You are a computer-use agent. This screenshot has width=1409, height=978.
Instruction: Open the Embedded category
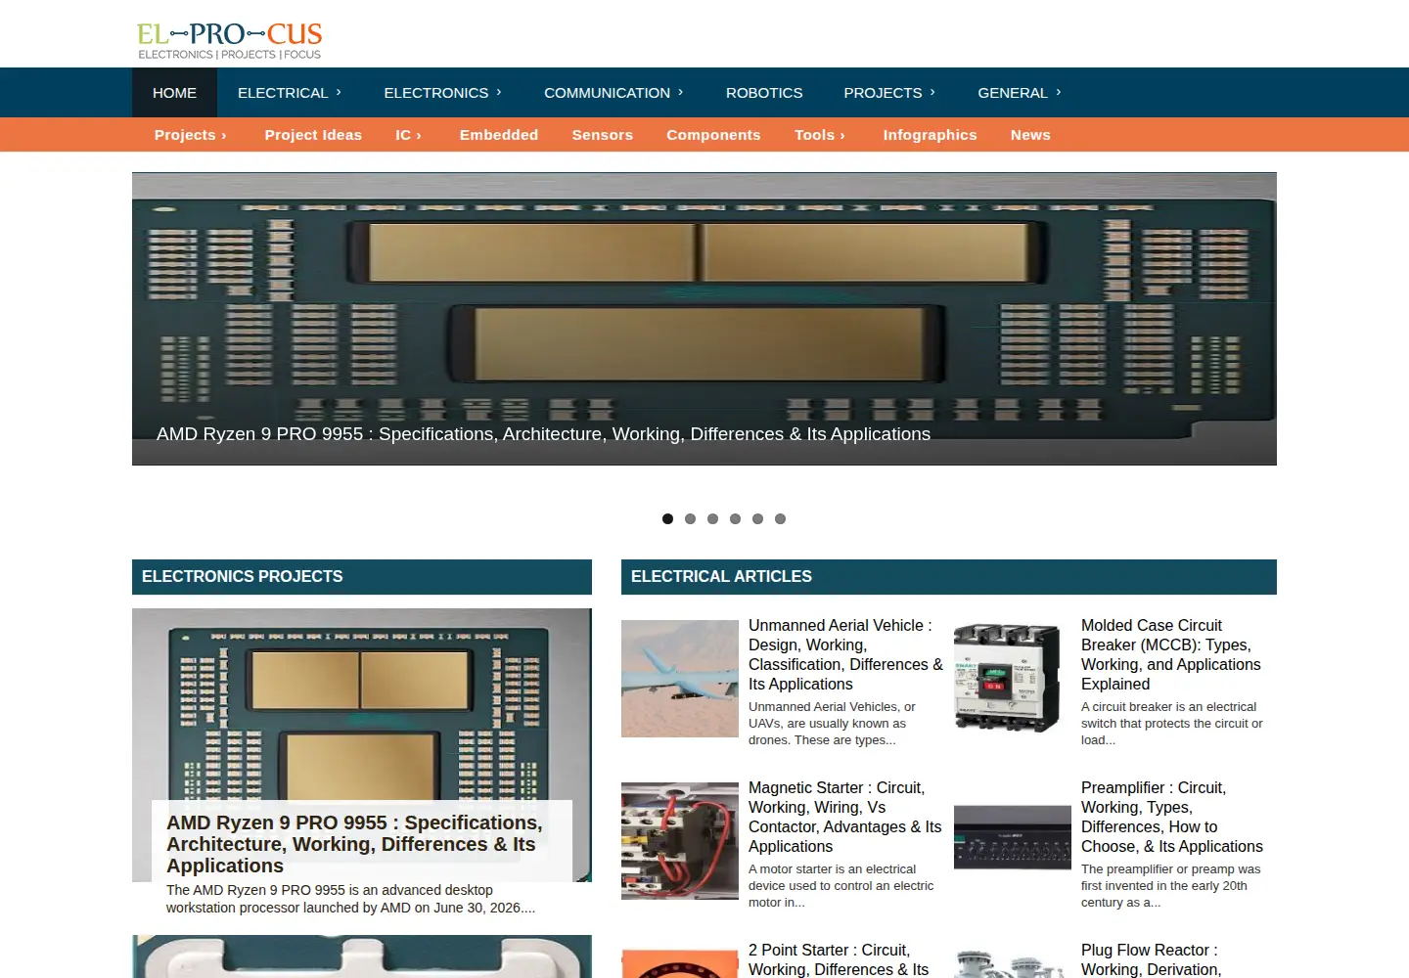pos(499,135)
